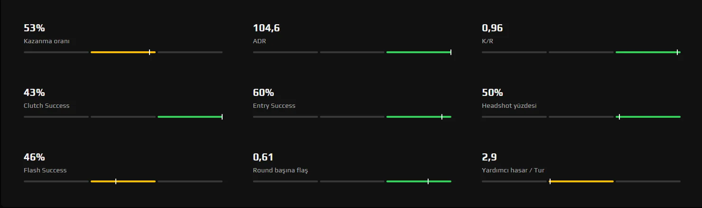Click the ADR stat bar

352,52
